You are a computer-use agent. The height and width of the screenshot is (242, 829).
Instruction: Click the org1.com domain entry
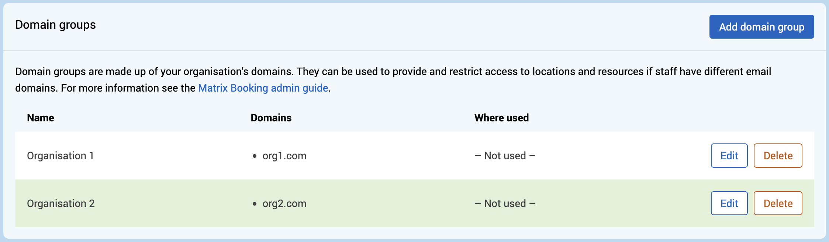(x=284, y=156)
